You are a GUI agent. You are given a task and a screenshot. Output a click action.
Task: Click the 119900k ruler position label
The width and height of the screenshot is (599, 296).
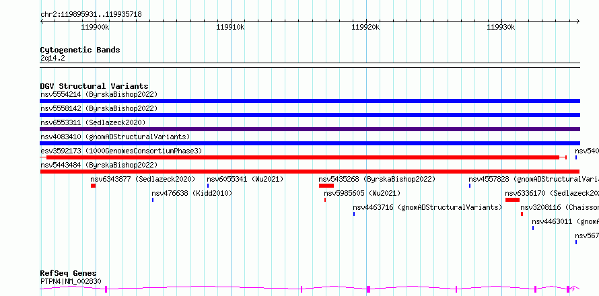coord(96,27)
